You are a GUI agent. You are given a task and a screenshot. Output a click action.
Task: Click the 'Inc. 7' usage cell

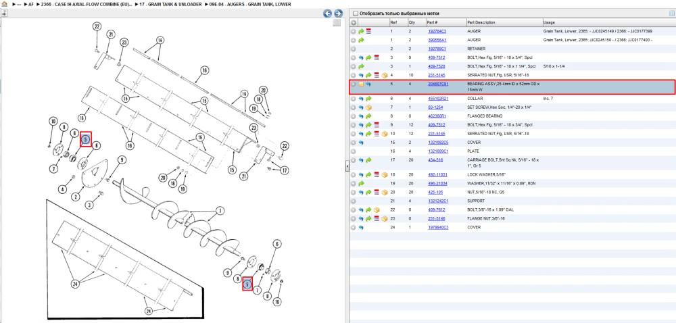click(x=548, y=99)
